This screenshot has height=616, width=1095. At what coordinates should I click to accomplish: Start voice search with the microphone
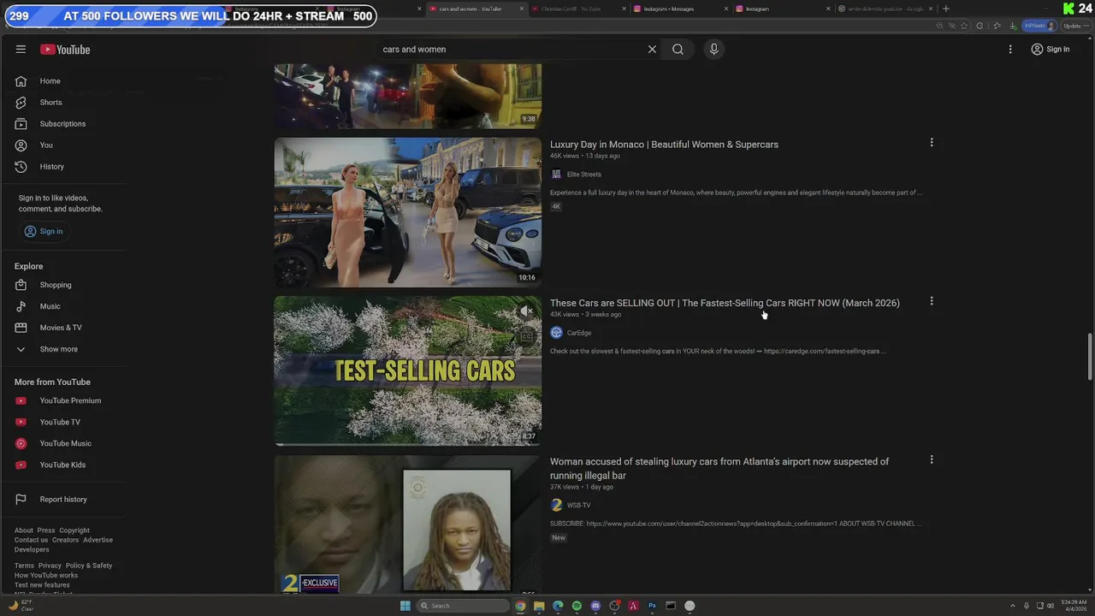713,50
